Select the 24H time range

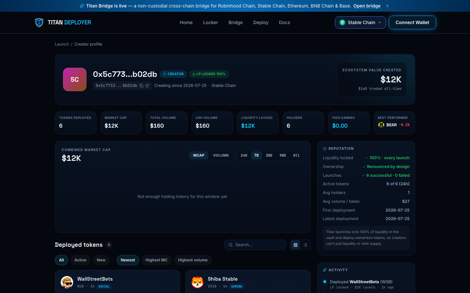(x=244, y=156)
